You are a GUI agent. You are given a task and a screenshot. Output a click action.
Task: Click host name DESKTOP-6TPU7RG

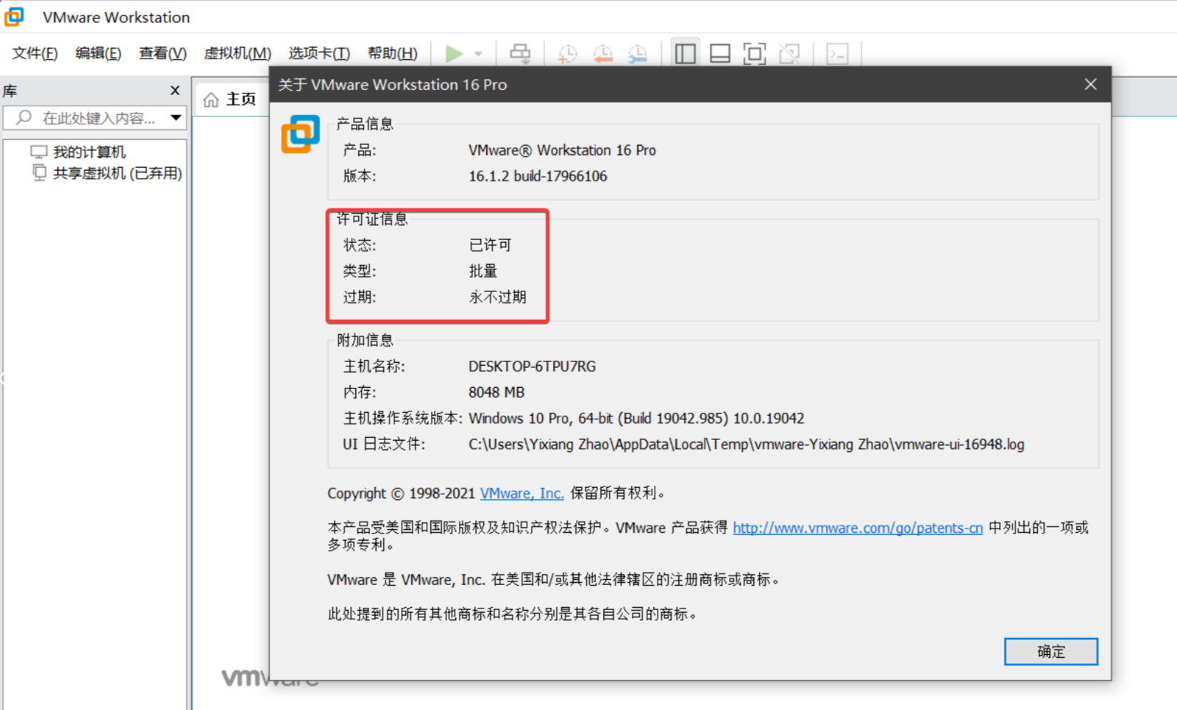tap(532, 366)
